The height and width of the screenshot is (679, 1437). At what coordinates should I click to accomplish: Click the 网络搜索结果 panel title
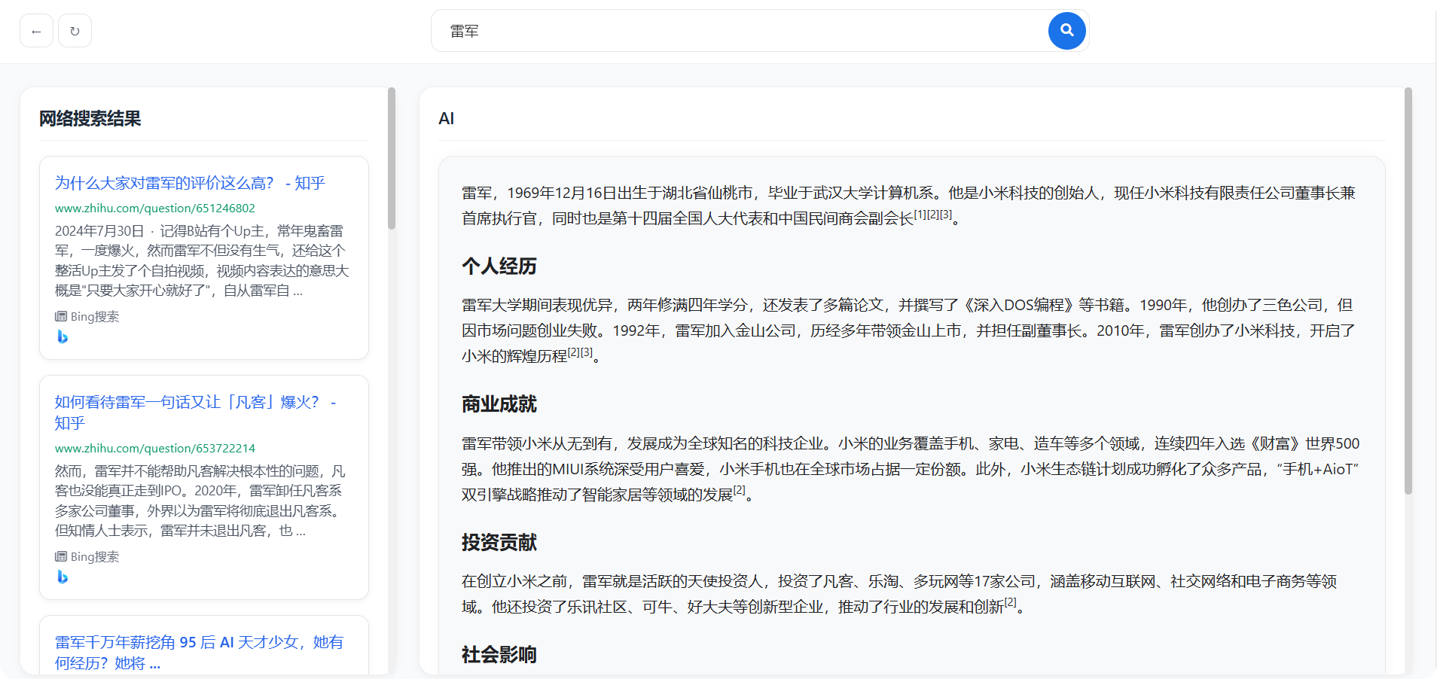point(90,118)
